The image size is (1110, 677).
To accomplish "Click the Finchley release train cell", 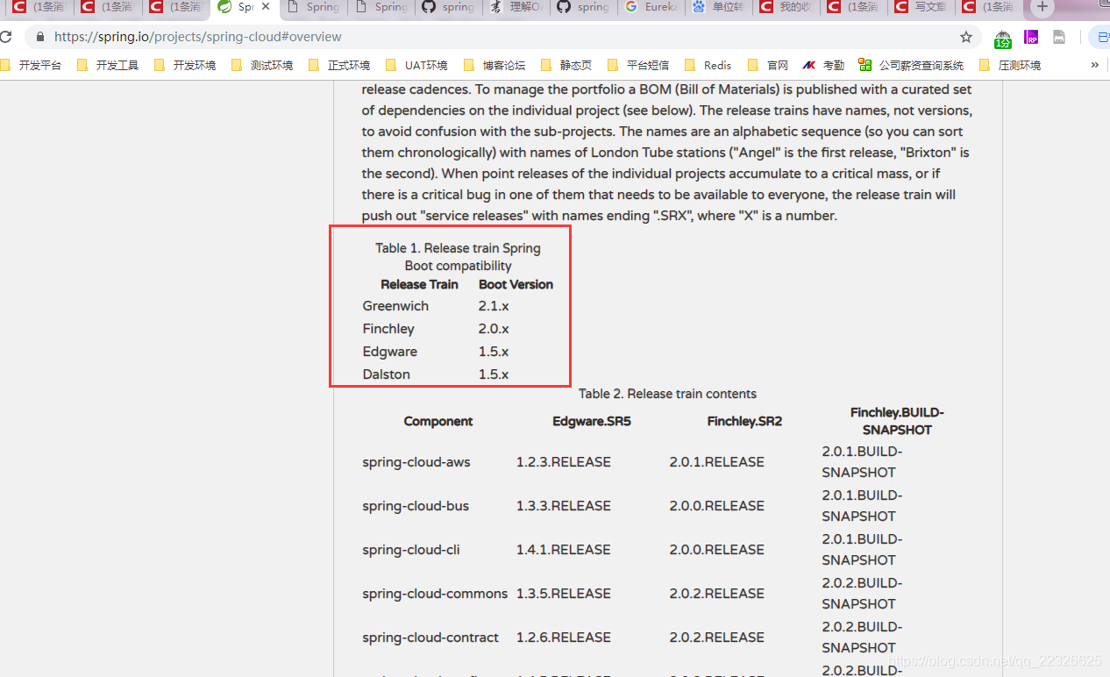I will tap(388, 329).
